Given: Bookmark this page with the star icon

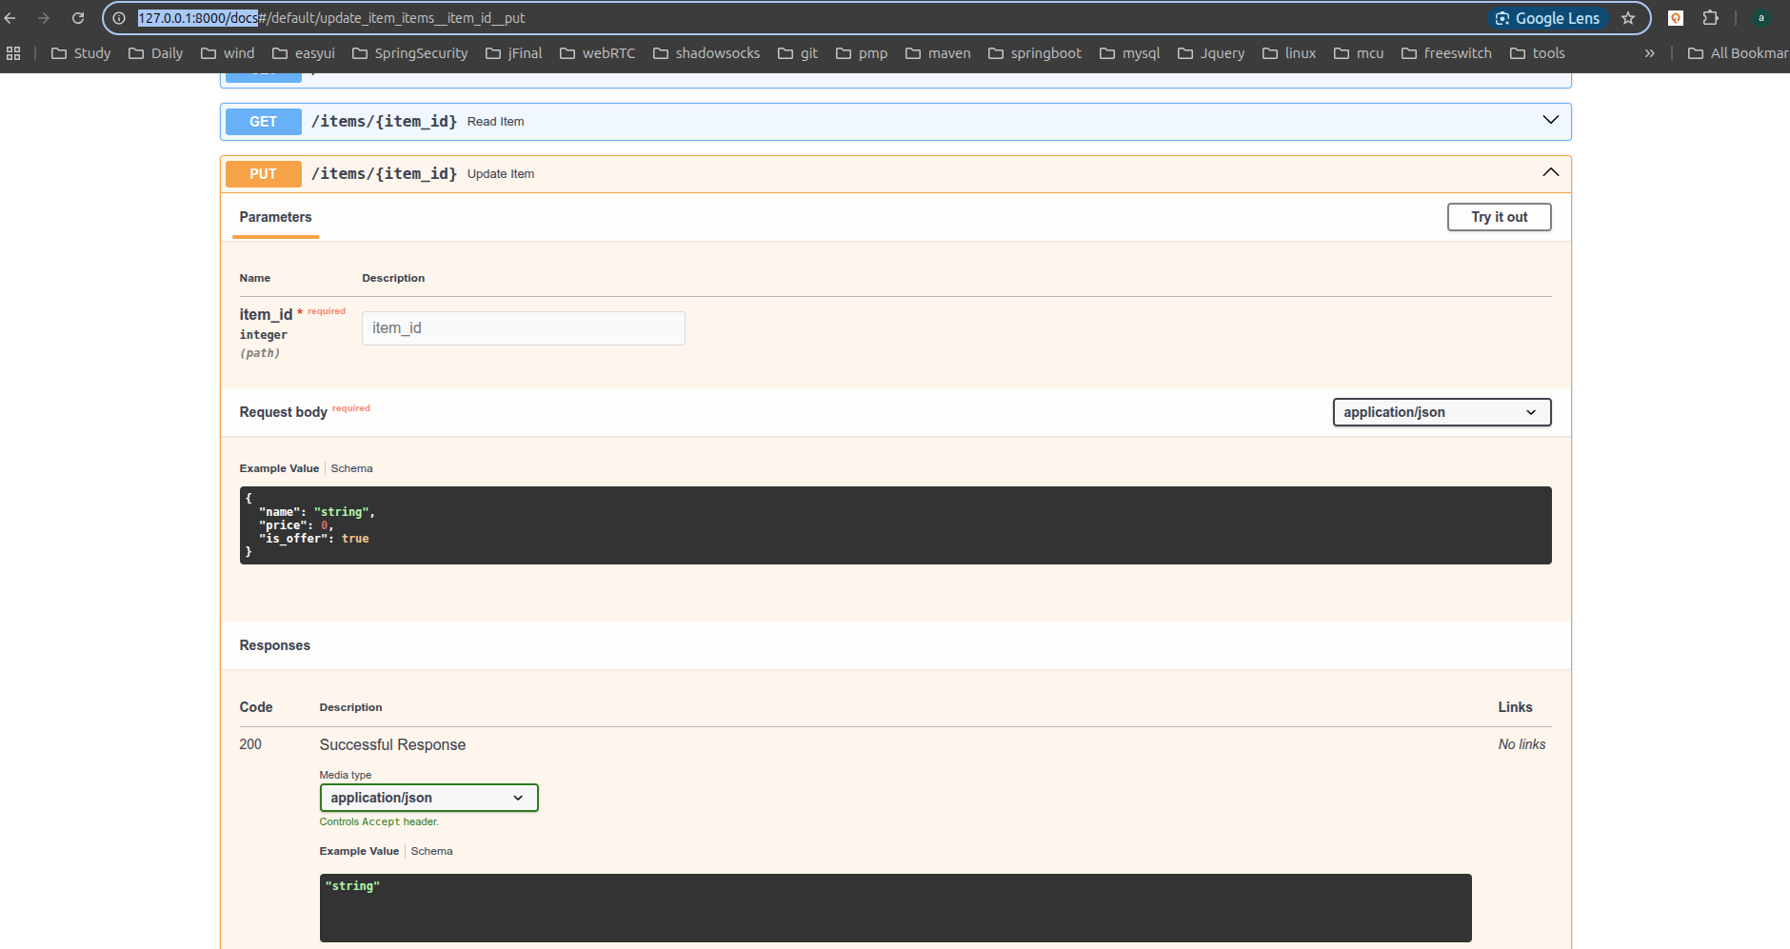Looking at the screenshot, I should 1628,18.
